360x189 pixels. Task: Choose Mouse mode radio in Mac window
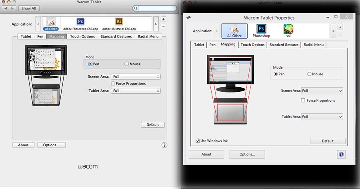point(126,64)
